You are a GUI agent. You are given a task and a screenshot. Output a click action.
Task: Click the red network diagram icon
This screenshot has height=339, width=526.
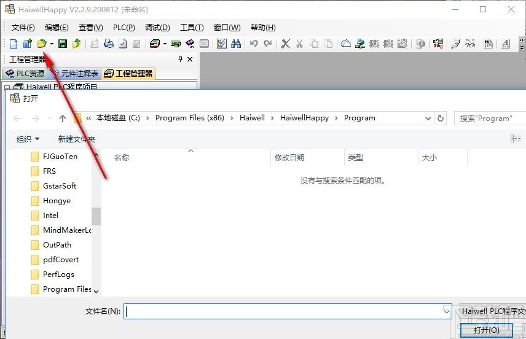tap(438, 44)
